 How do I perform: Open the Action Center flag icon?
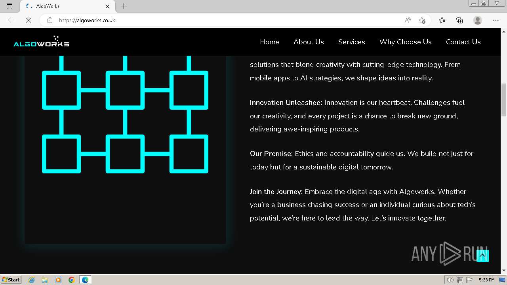pos(469,280)
